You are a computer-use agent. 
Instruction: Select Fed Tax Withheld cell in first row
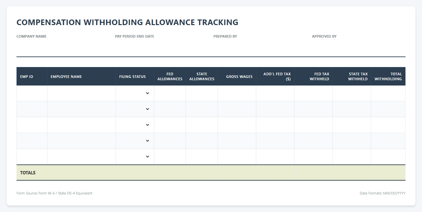click(x=313, y=93)
